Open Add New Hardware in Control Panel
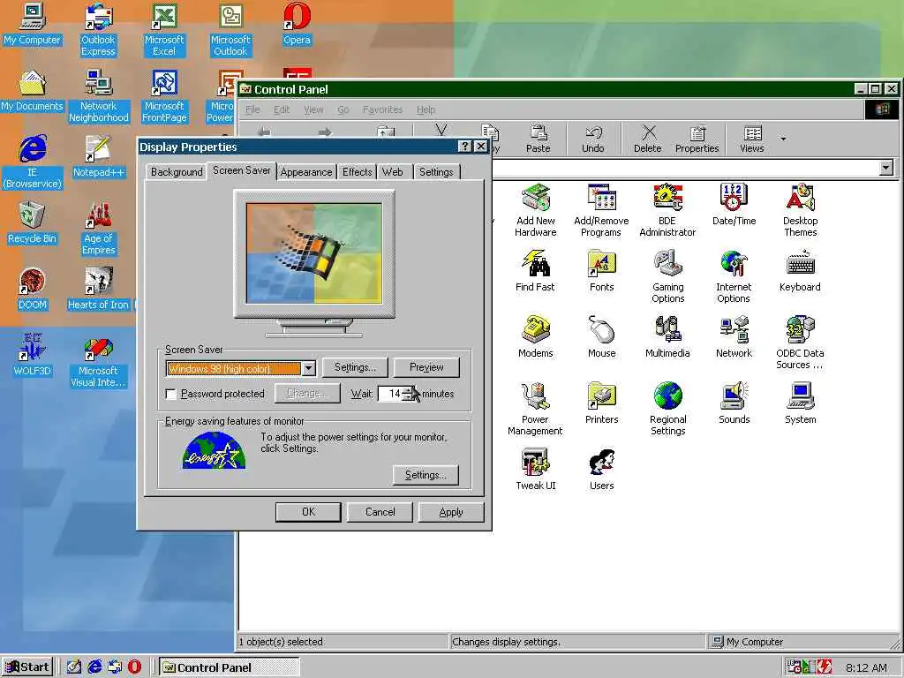904x678 pixels. click(536, 210)
